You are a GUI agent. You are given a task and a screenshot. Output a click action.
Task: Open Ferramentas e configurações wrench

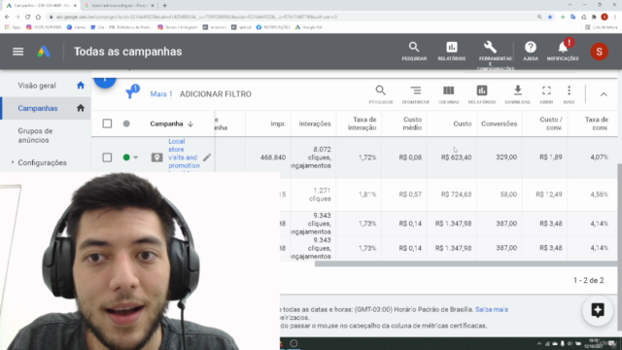tap(490, 48)
